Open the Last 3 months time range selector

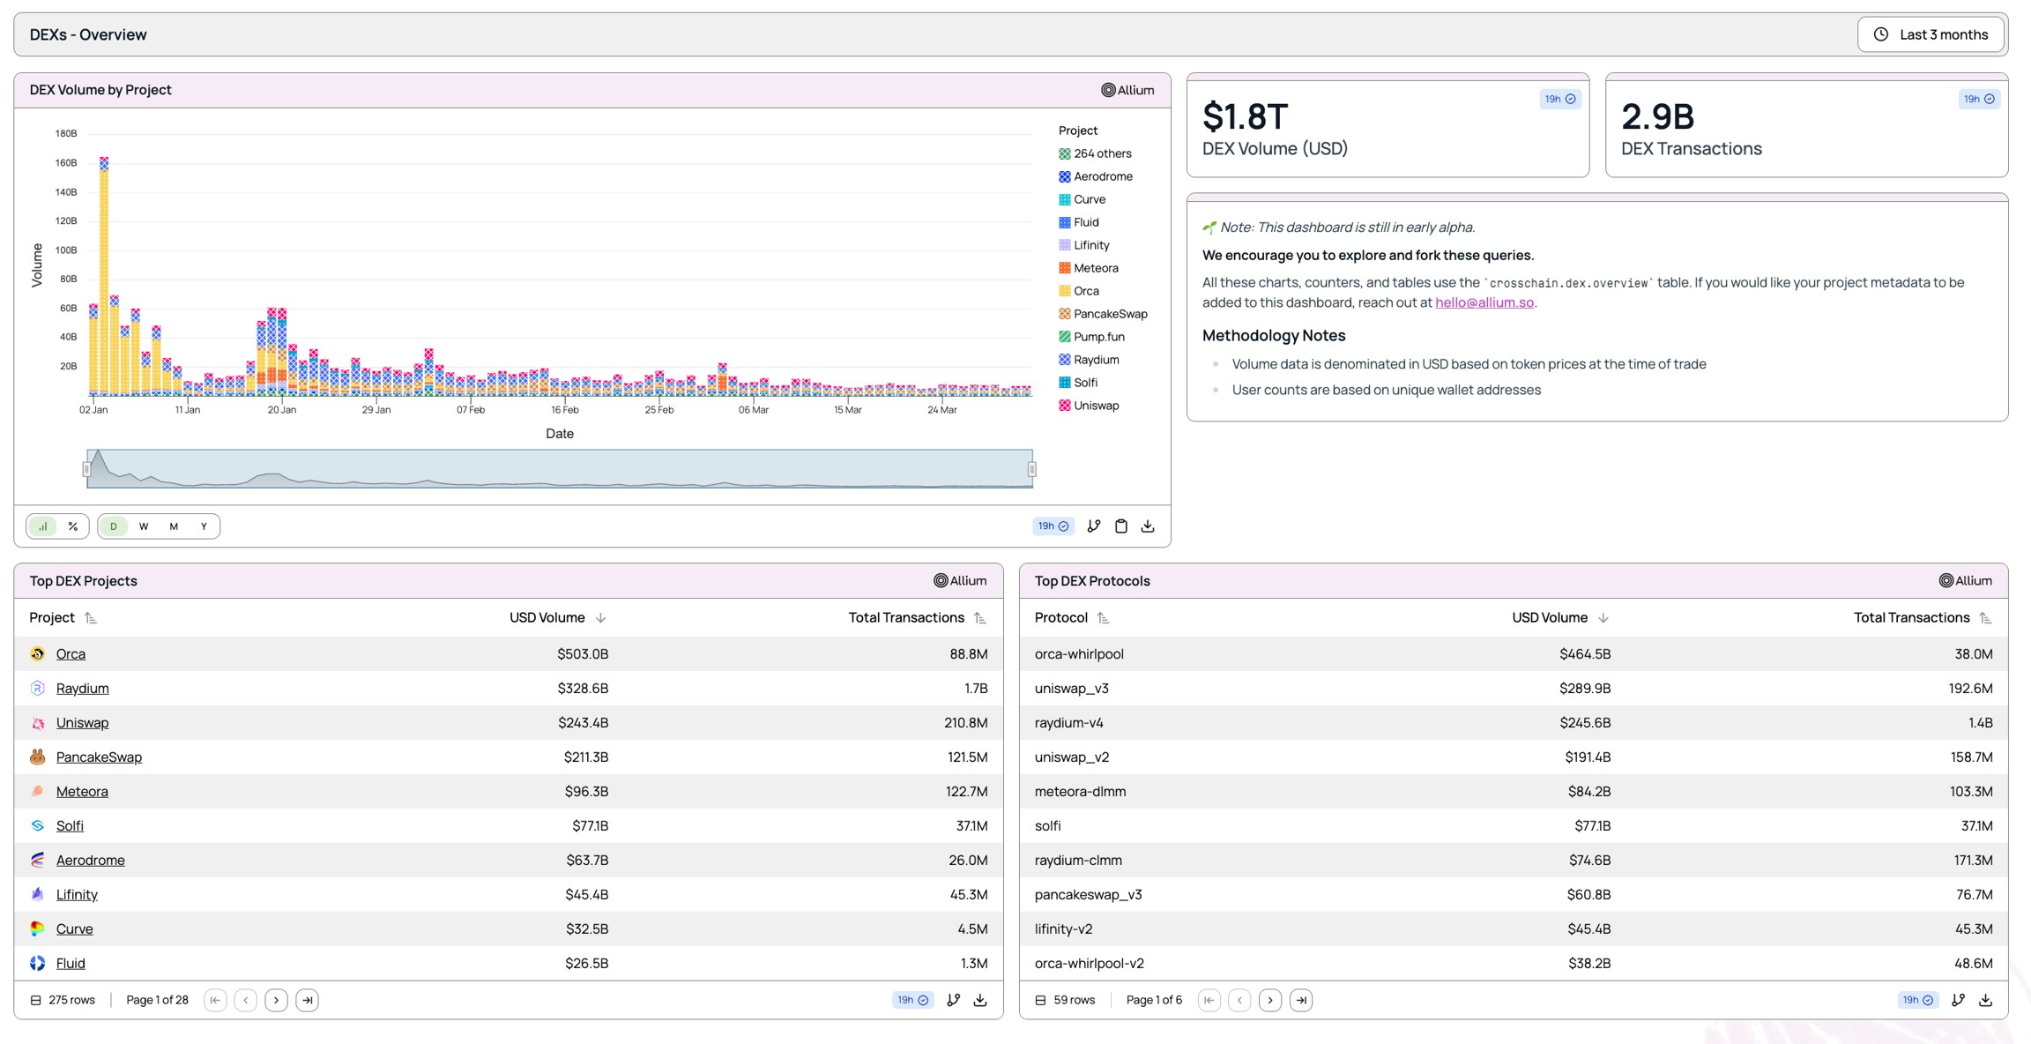[1931, 34]
